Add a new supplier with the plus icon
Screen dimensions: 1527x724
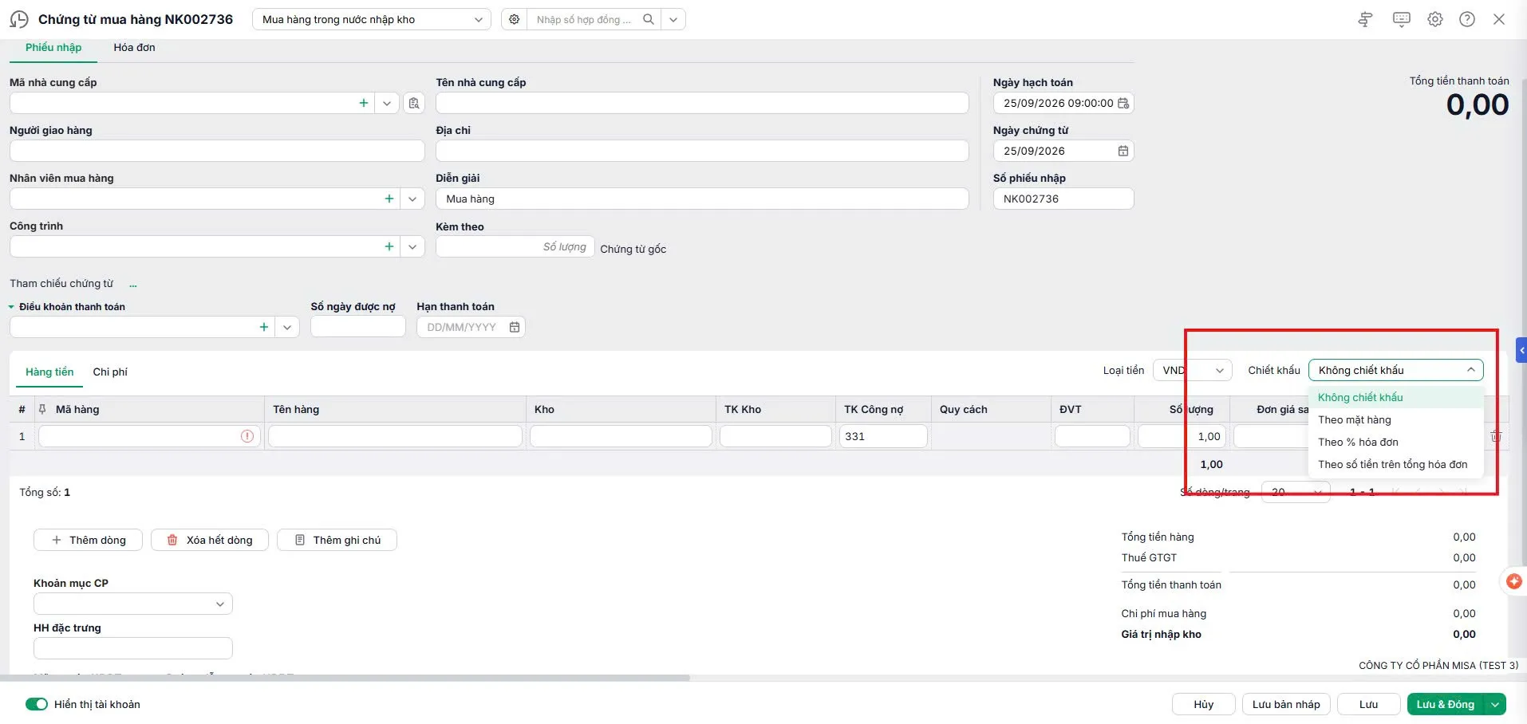click(x=364, y=103)
